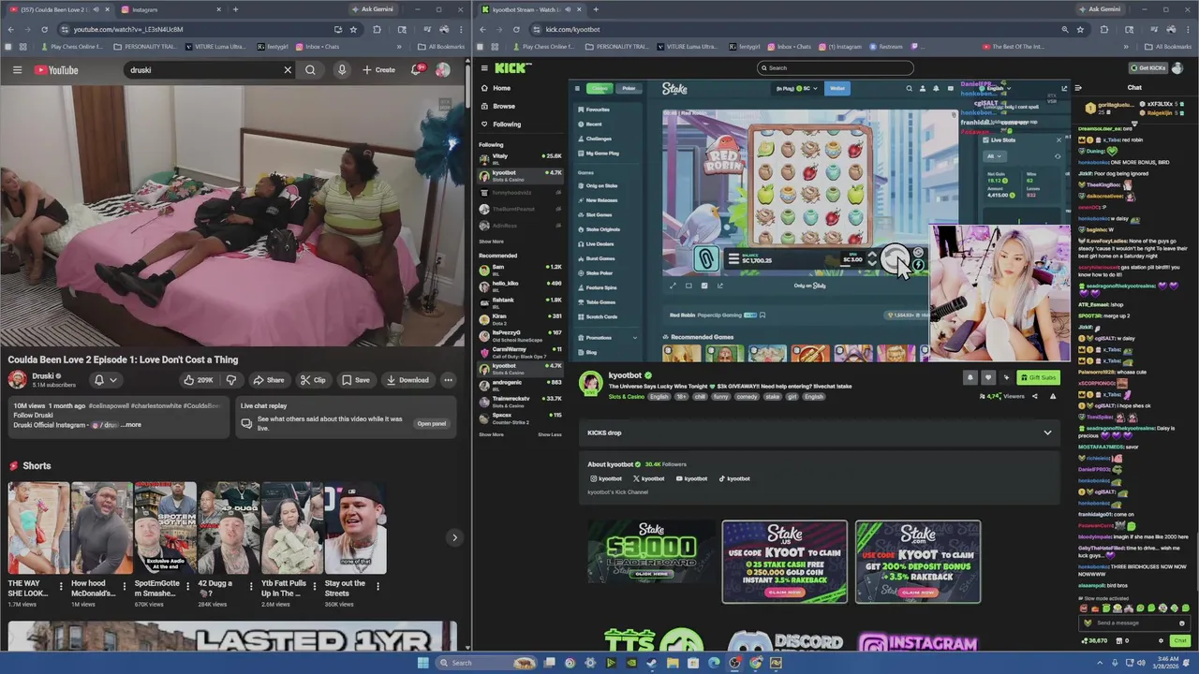Open a new tab in YouTube window
This screenshot has height=674, width=1199.
[235, 9]
